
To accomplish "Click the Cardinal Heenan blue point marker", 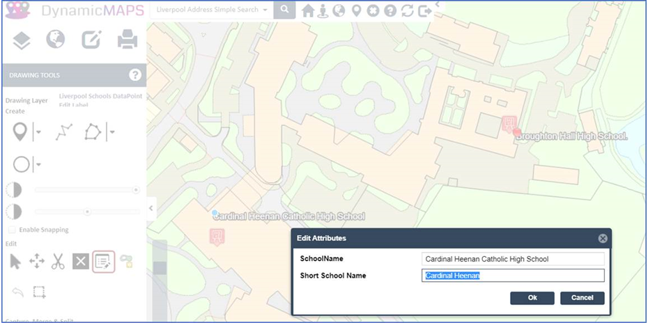I will pyautogui.click(x=214, y=213).
